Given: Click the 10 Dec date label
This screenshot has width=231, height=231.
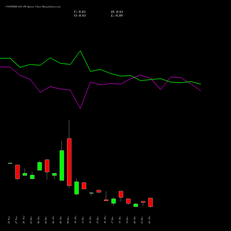Looking at the screenshot, I should [x=75, y=220].
